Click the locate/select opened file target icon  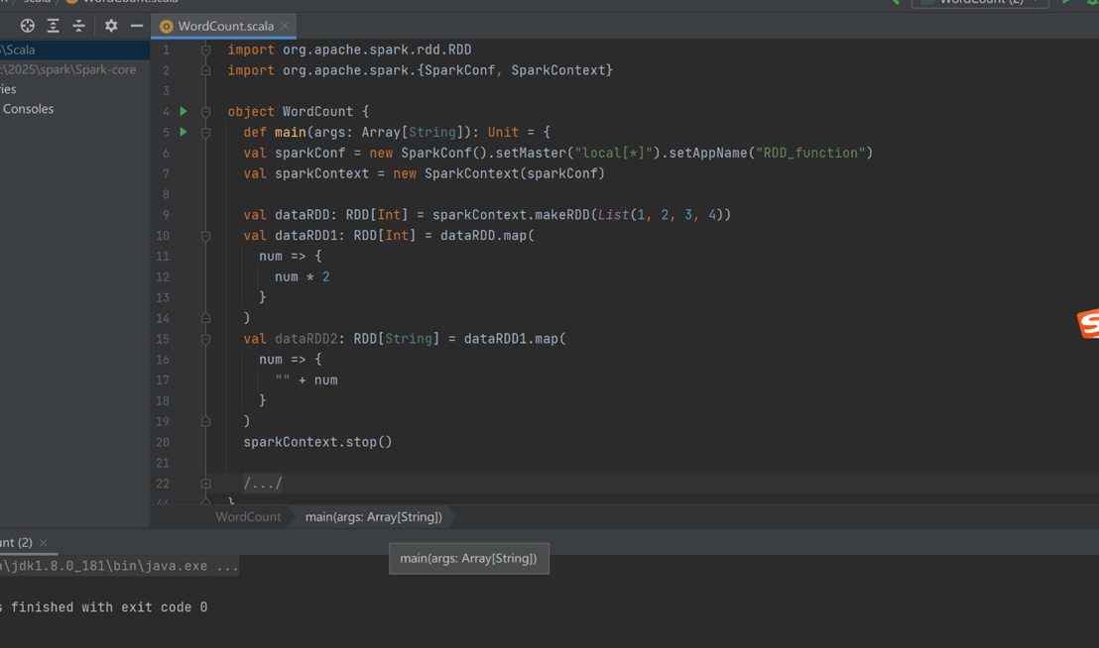(28, 26)
